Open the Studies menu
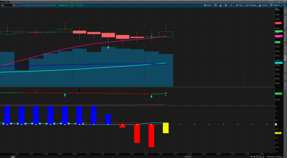Image resolution: width=287 pixels, height=158 pixels. coord(263,5)
